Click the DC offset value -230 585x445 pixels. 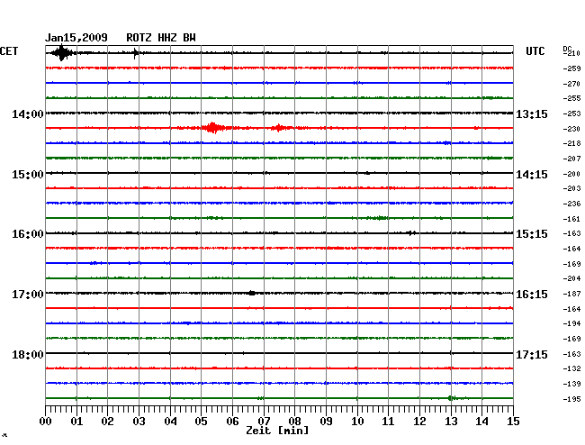[x=571, y=129]
